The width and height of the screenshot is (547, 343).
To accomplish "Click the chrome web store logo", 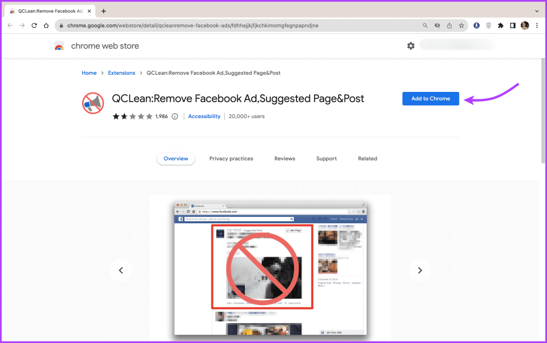I will 59,46.
